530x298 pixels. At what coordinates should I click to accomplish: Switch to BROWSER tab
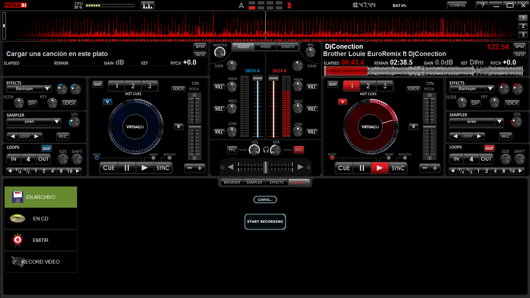pyautogui.click(x=232, y=182)
